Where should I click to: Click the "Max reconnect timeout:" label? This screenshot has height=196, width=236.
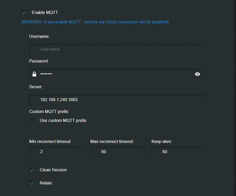click(x=112, y=142)
